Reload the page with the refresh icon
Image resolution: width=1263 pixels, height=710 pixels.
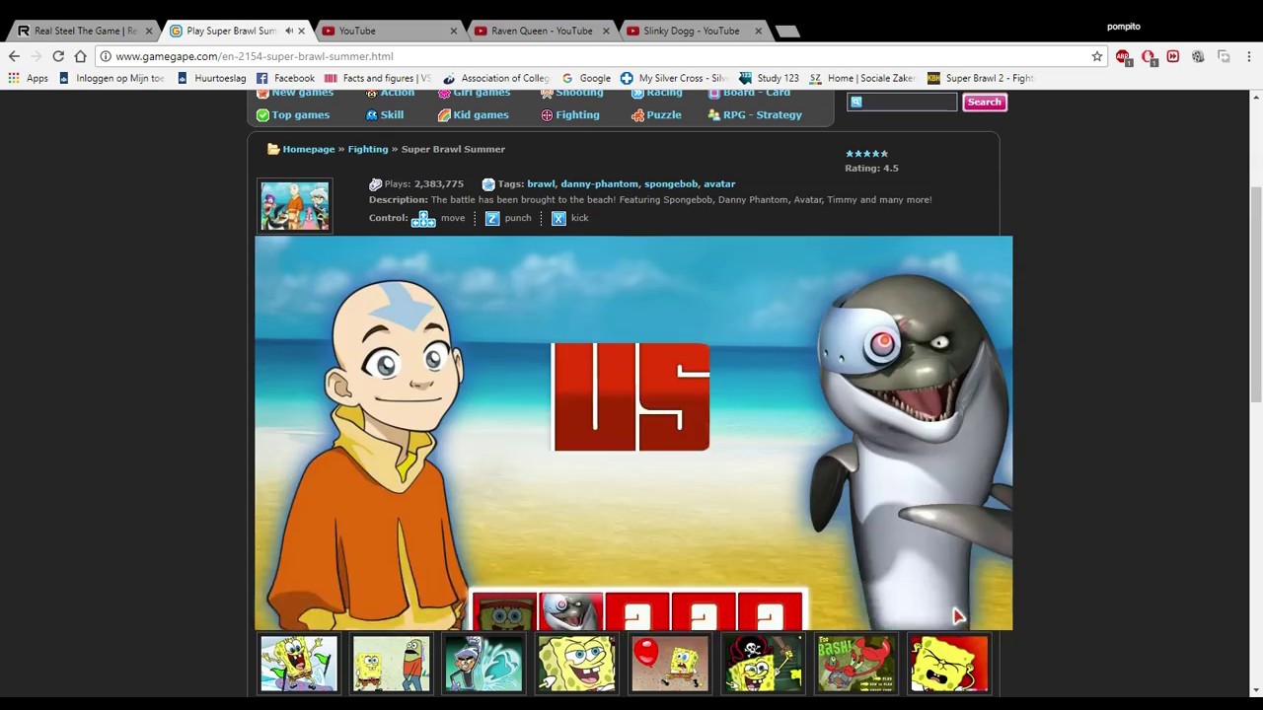tap(58, 56)
